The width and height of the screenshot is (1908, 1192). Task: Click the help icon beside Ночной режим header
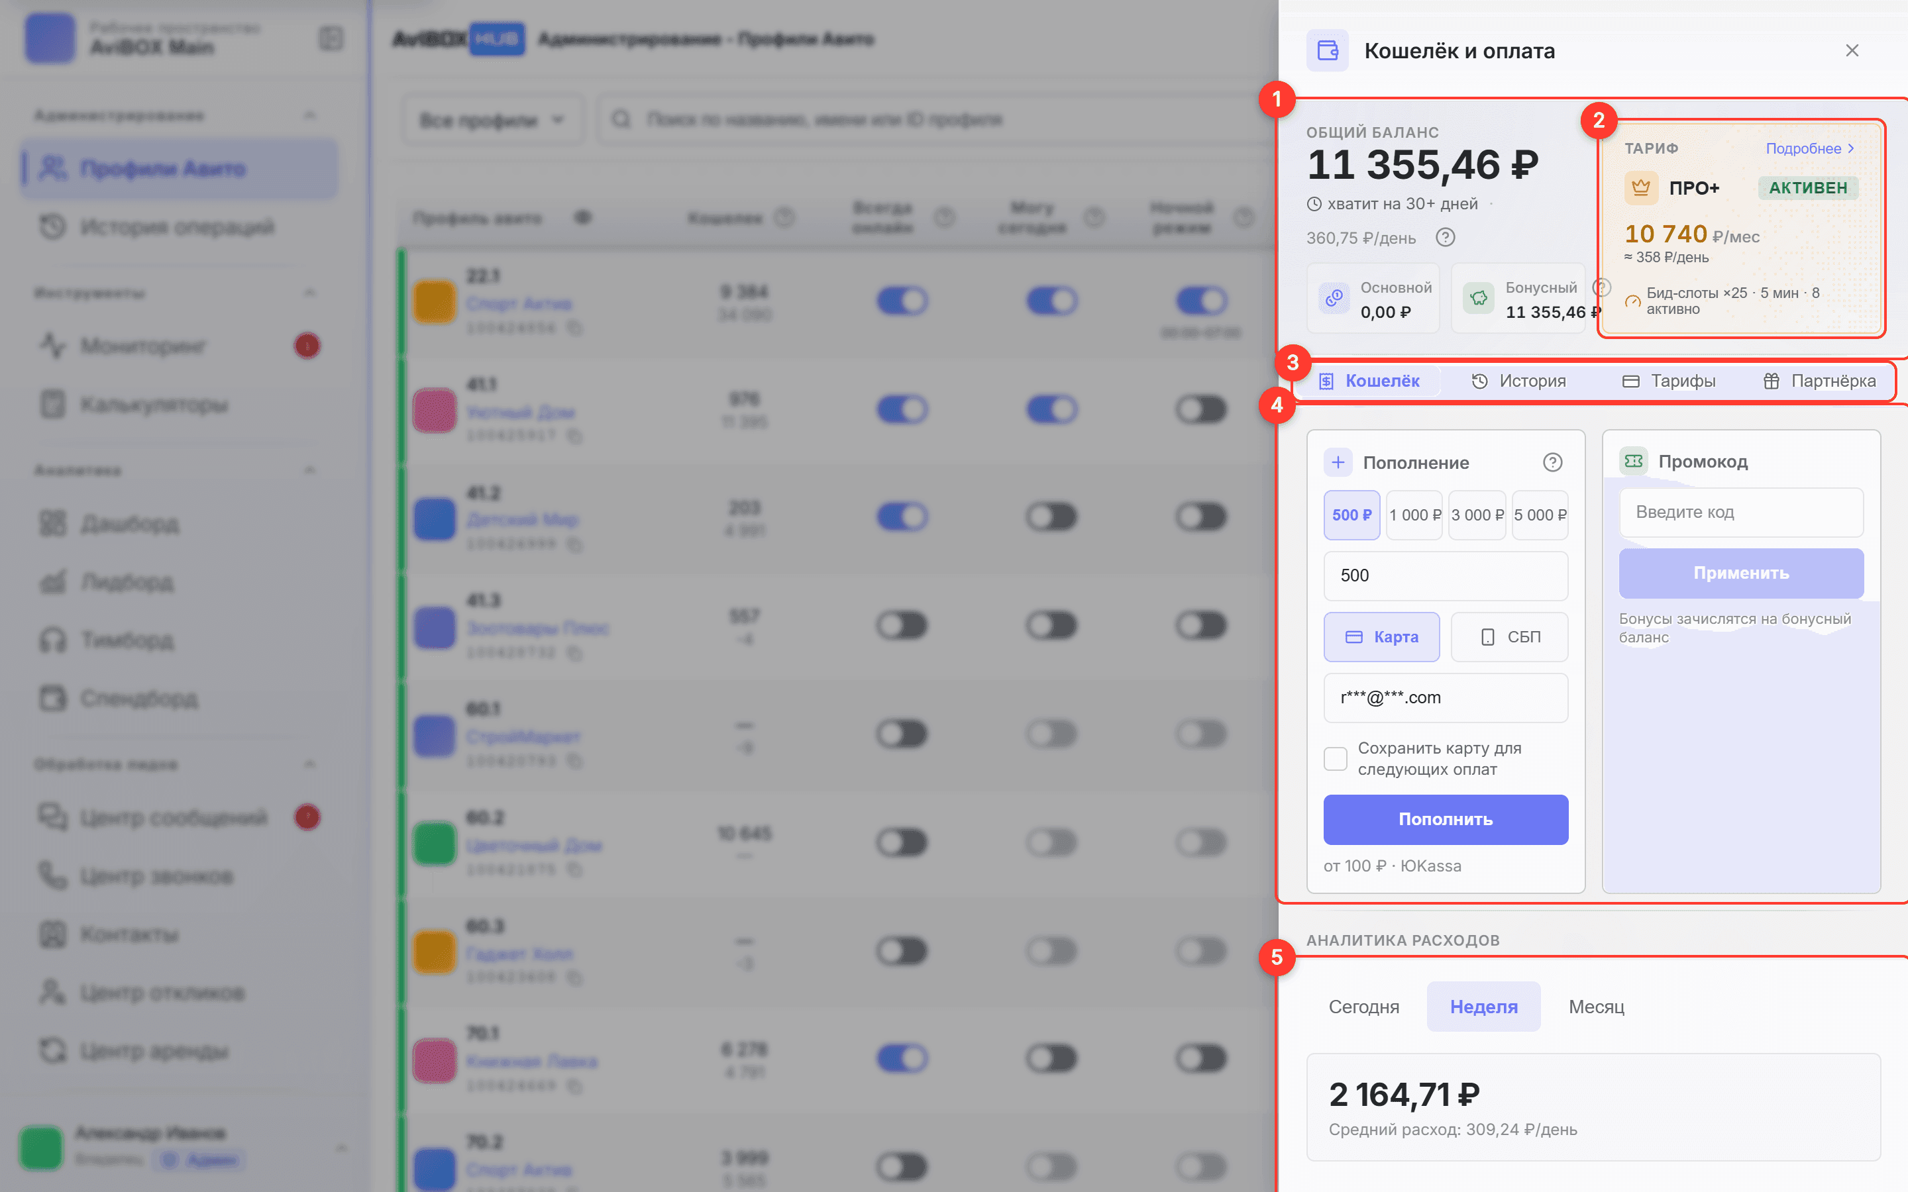[x=1244, y=218]
